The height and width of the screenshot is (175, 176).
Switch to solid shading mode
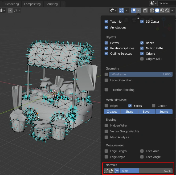click(x=157, y=10)
